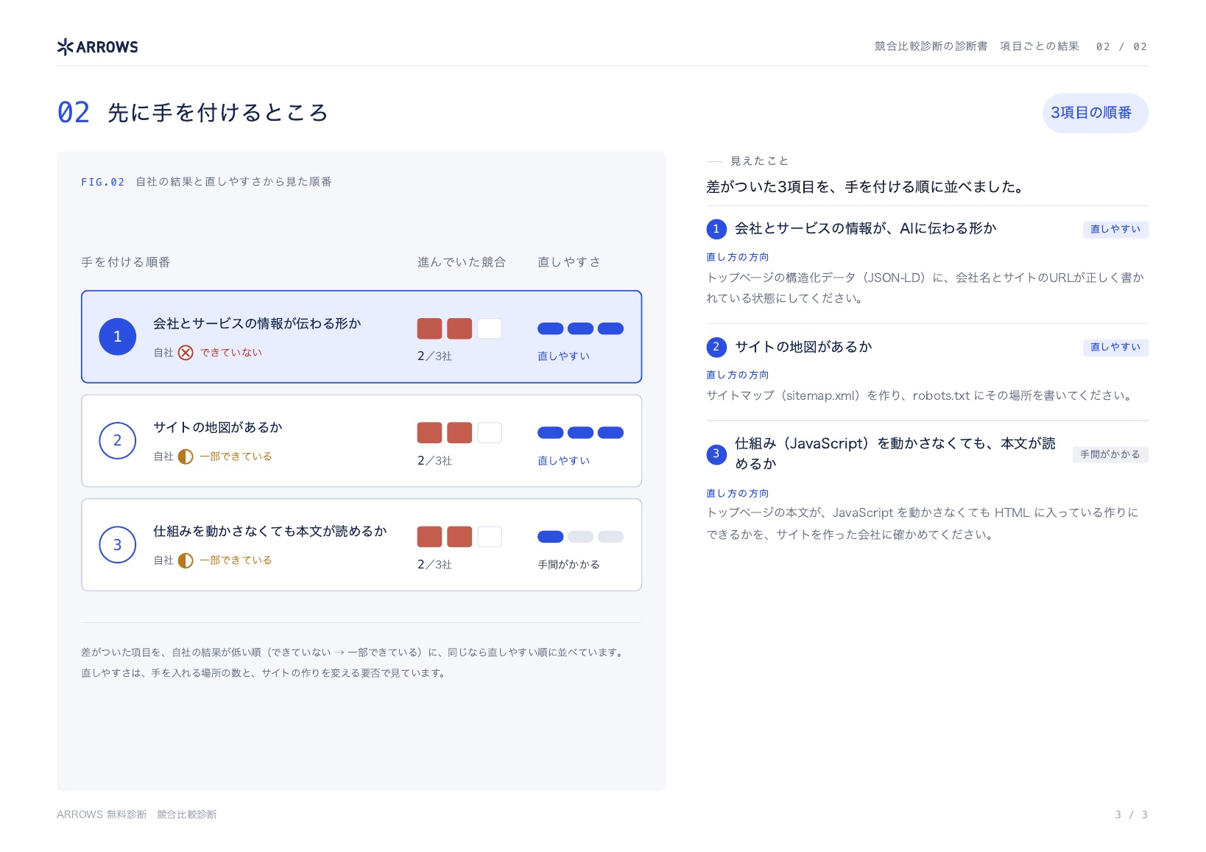
Task: Click heading 仕組み（JavaScript）を動かさなくても
Action: point(895,454)
